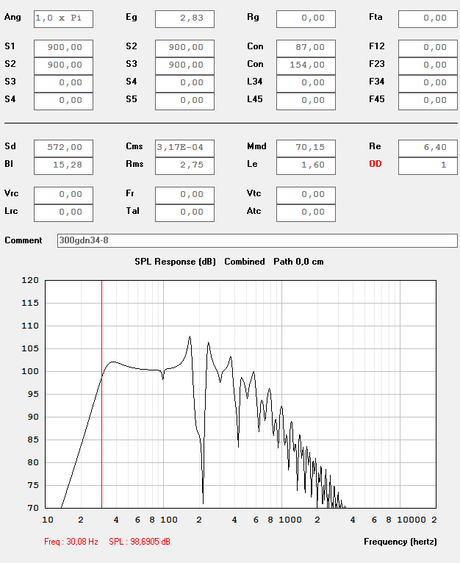Screen dimensions: 460x563
Task: Click the Re field showing 6,40
Action: click(x=428, y=148)
